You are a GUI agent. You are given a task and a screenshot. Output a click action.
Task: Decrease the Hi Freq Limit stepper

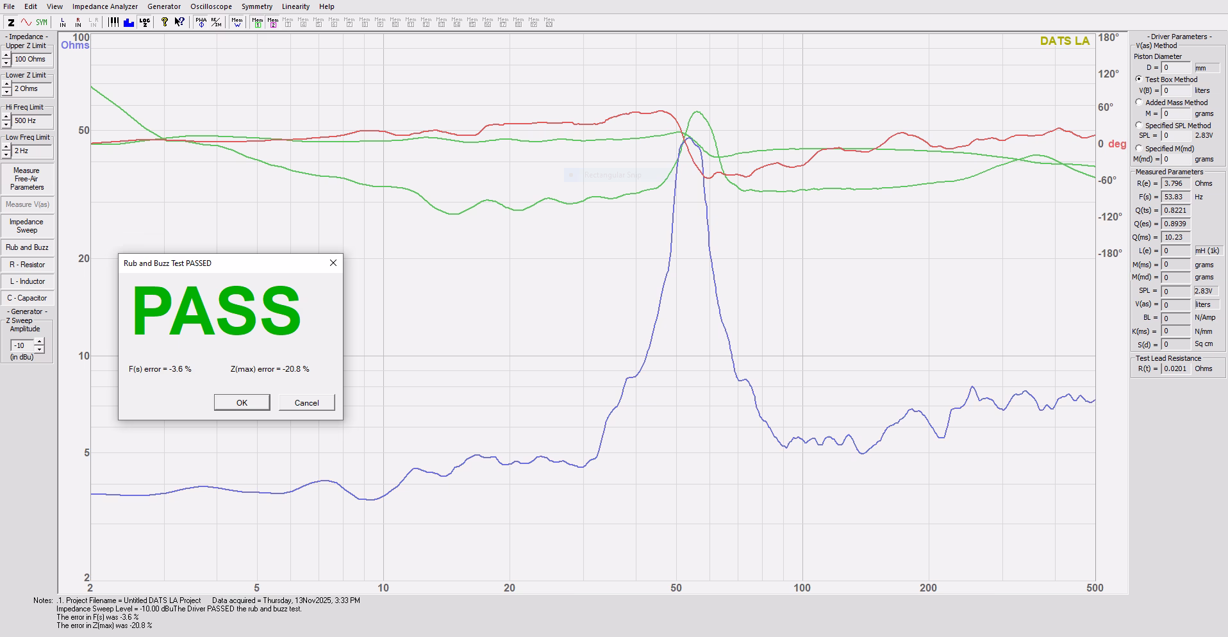[x=6, y=124]
